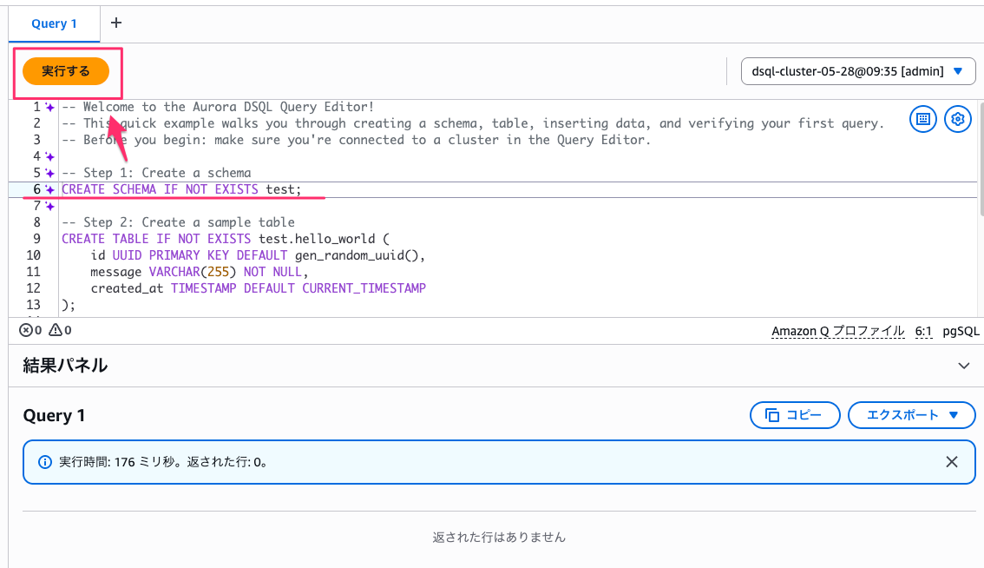Open the keyboard shortcuts icon
Screen dimensions: 984x568
[x=922, y=119]
